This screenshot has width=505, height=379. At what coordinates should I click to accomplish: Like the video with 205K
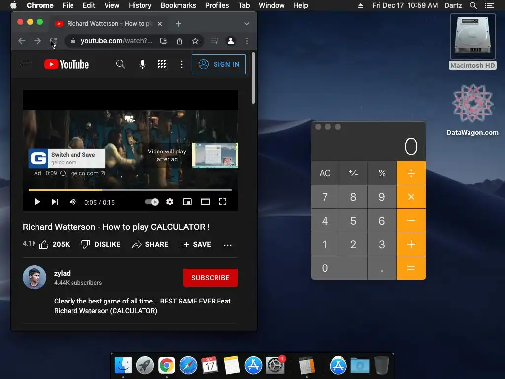click(x=54, y=244)
